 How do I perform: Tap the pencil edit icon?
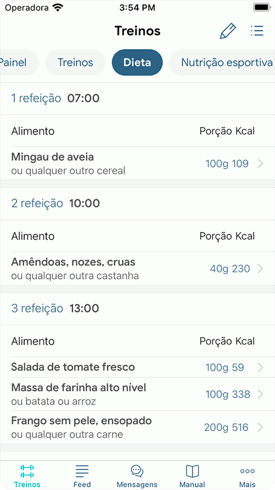pyautogui.click(x=228, y=31)
